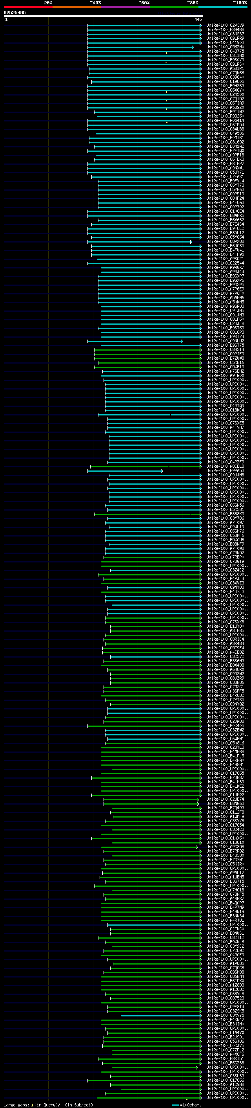Select hit UniRef100_C6TBK3
This screenshot has width=251, height=1108.
[225, 160]
